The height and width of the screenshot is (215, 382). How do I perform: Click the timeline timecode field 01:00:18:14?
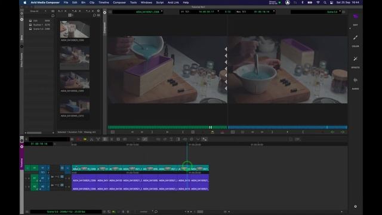[40, 144]
